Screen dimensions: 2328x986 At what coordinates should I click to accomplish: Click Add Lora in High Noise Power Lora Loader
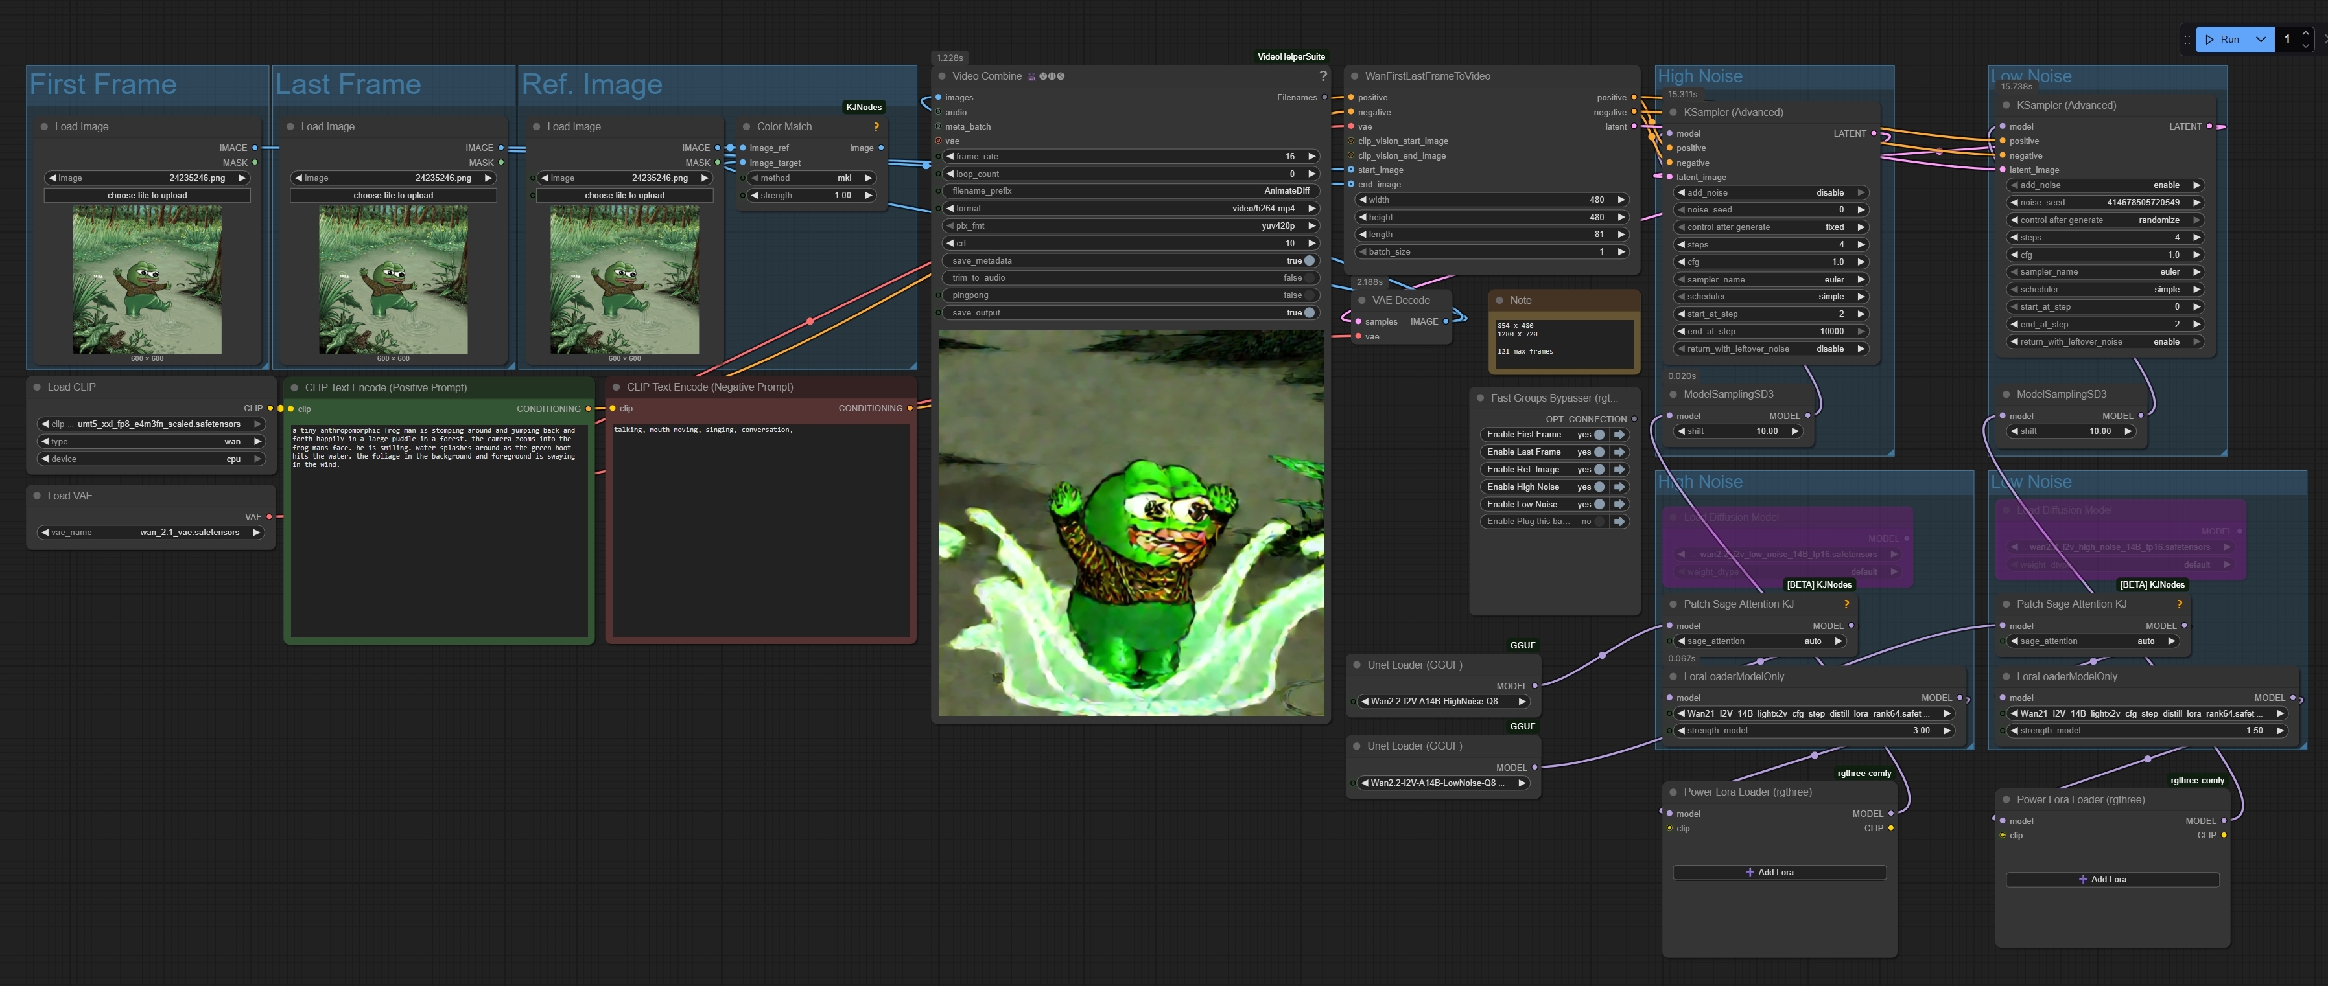(1778, 872)
